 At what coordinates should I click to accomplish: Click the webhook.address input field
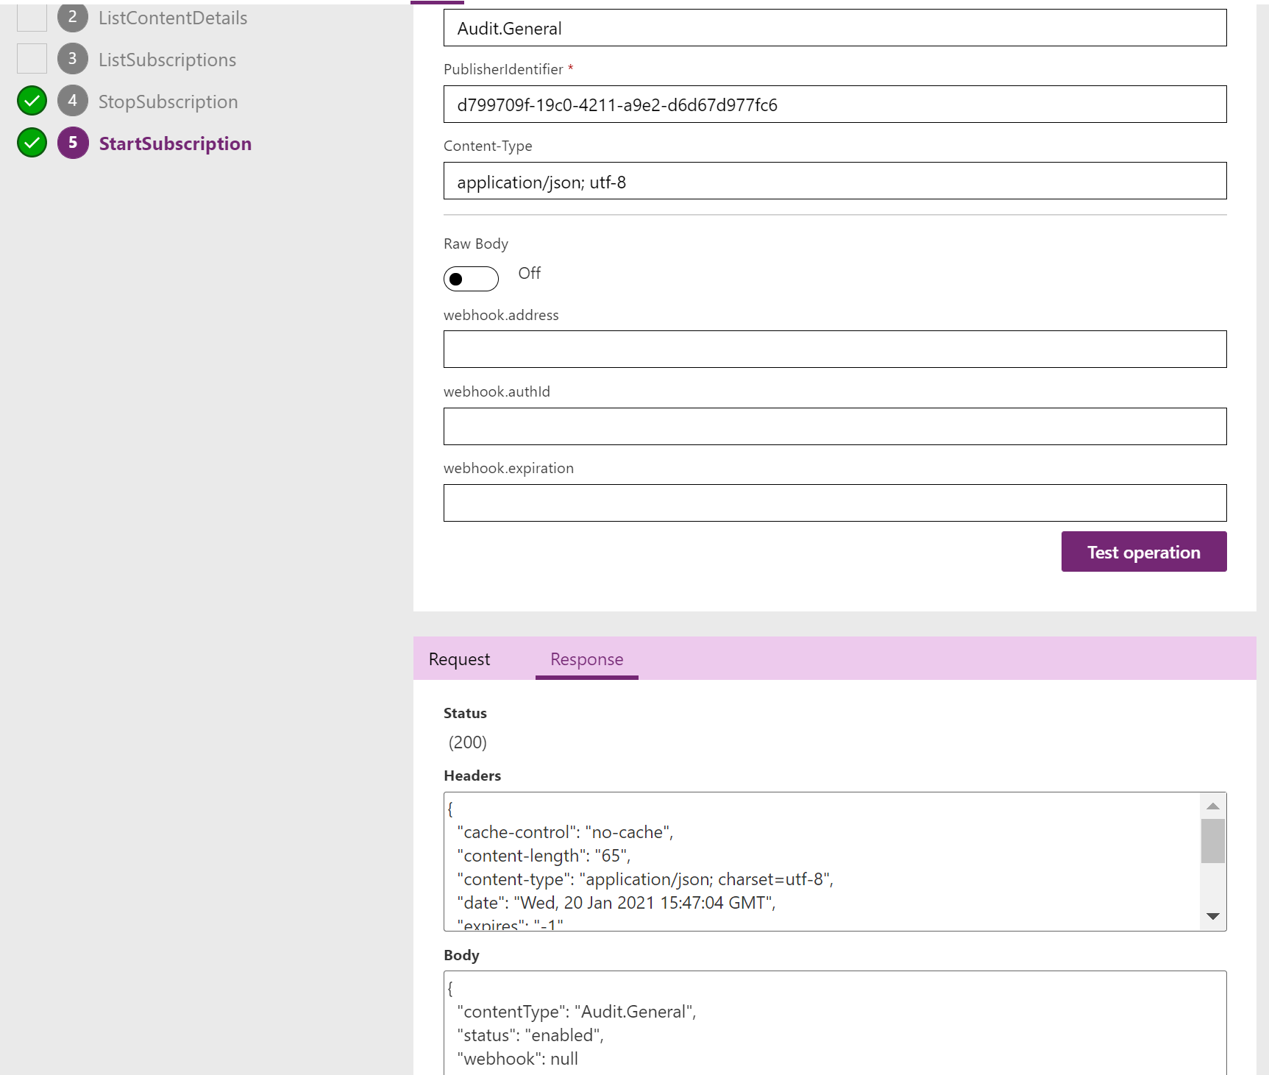coord(834,349)
